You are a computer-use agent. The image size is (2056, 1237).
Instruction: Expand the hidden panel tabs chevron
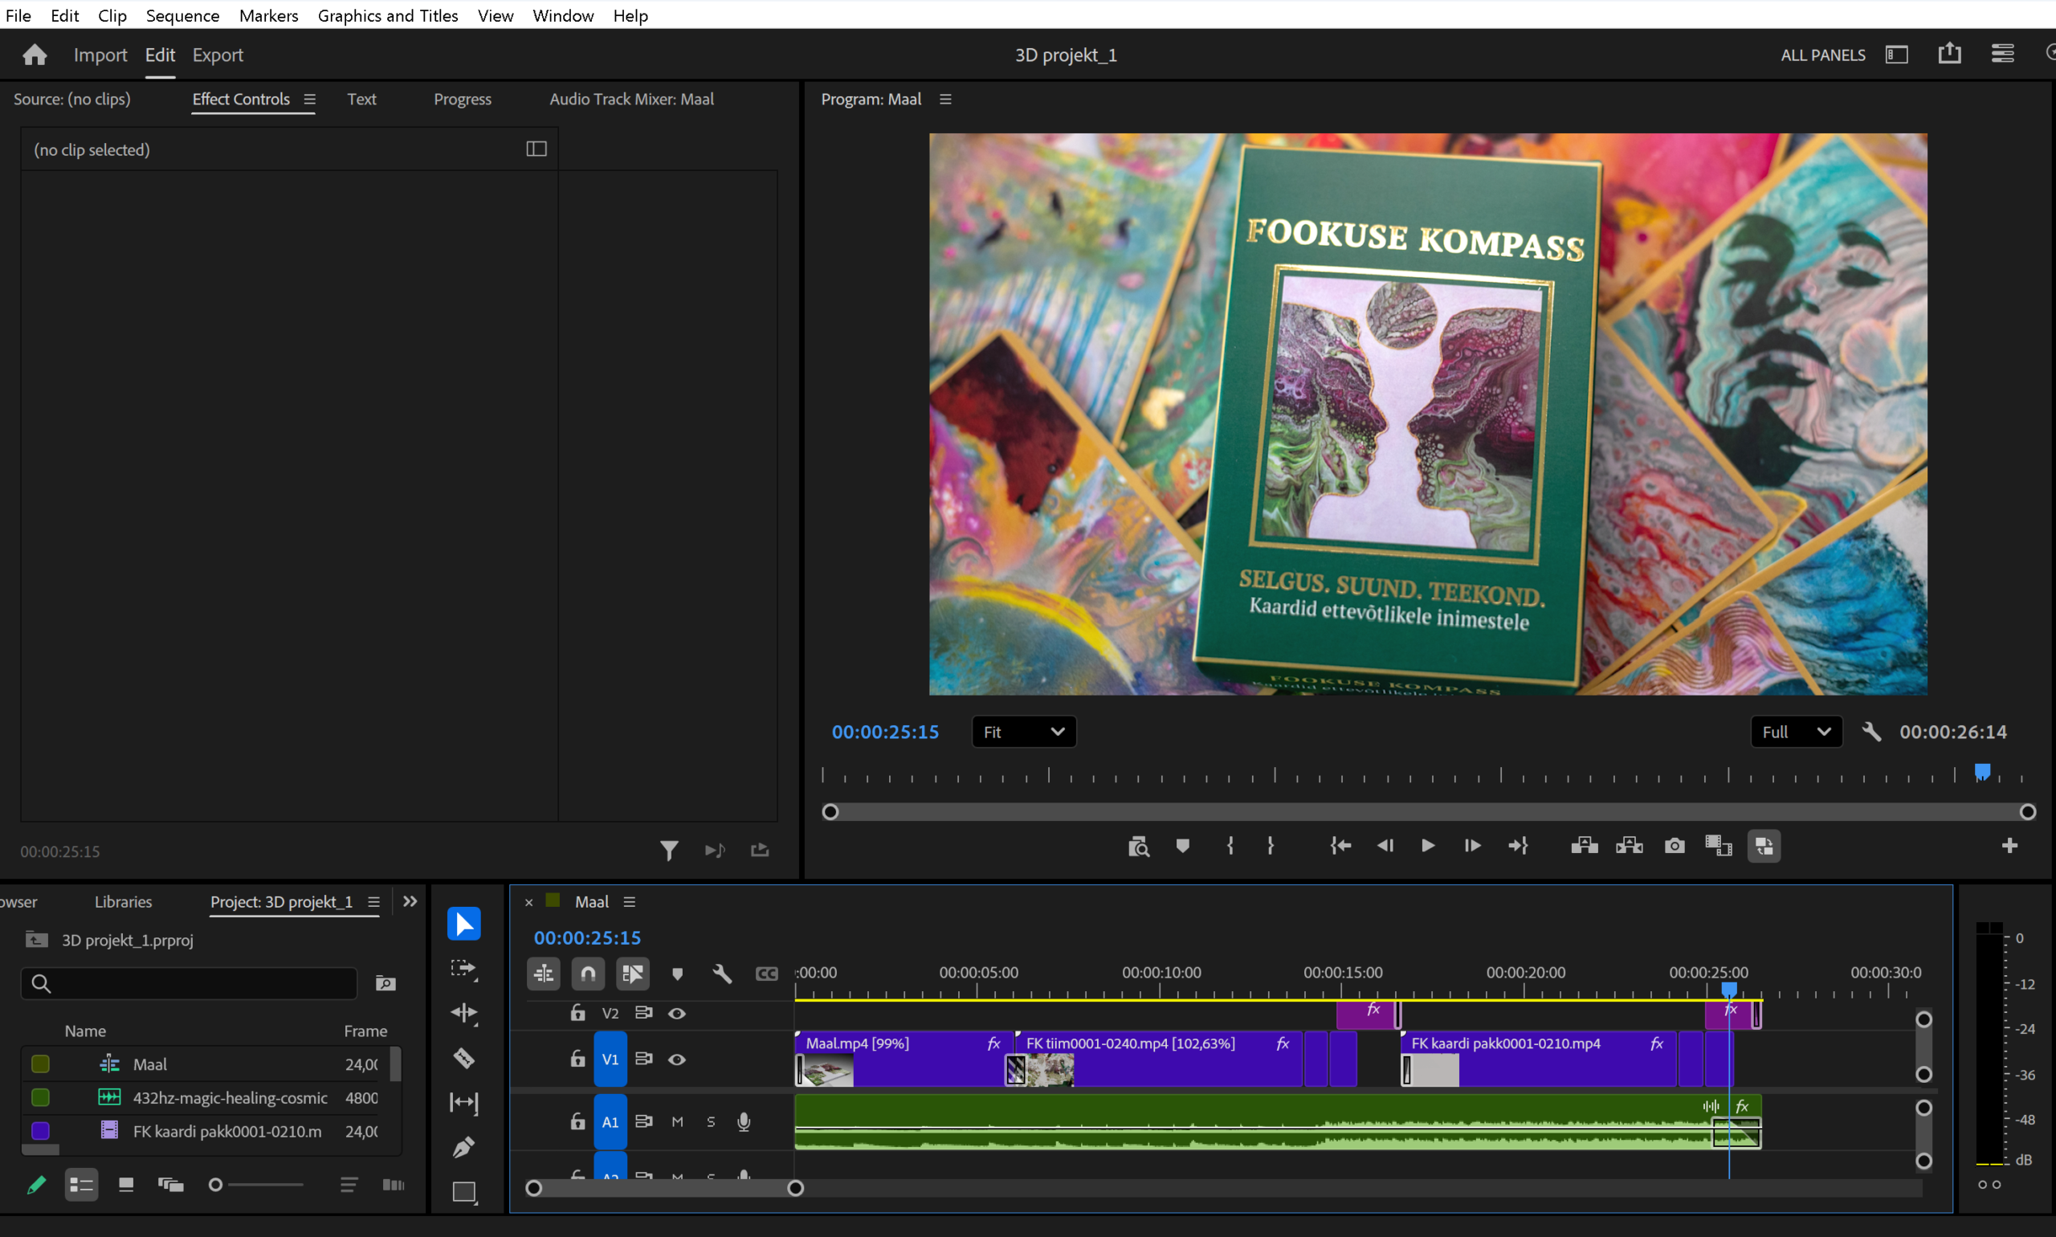(410, 902)
